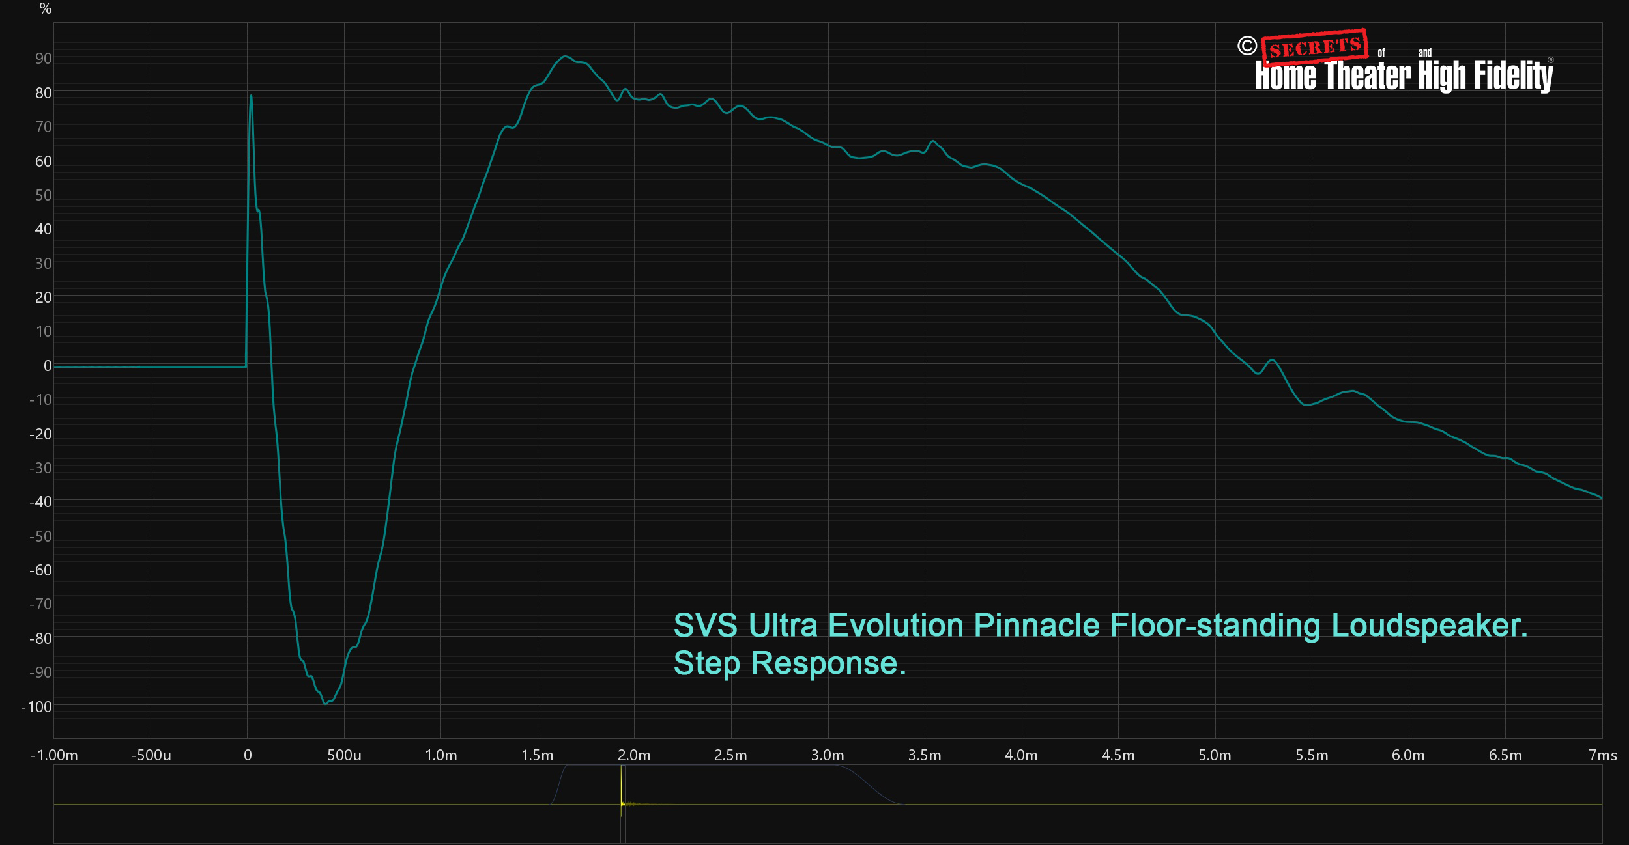This screenshot has width=1629, height=845.
Task: Select the '500u' time axis label
Action: coord(344,755)
